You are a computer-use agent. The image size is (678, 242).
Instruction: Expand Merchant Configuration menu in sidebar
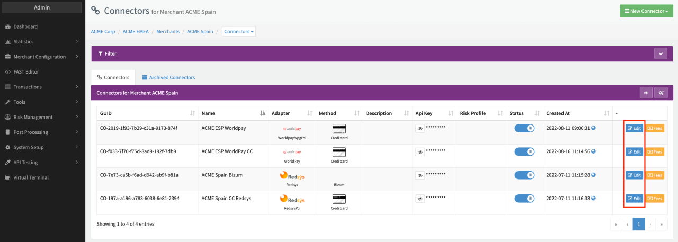point(40,57)
